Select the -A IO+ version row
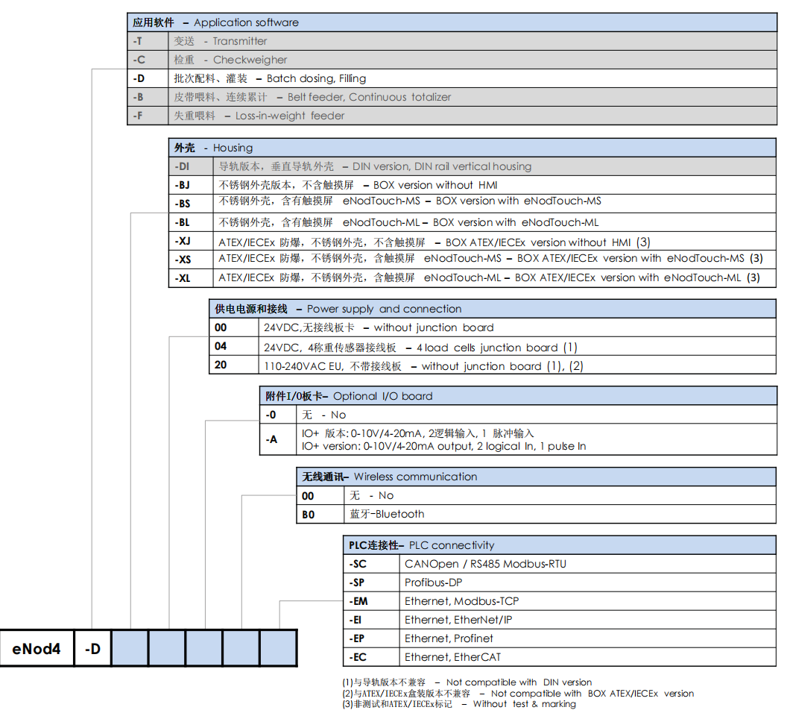This screenshot has height=716, width=787. [518, 439]
